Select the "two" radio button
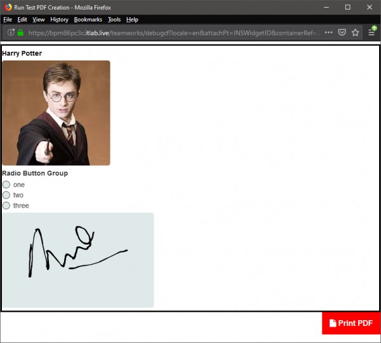Image resolution: width=381 pixels, height=343 pixels. click(x=6, y=195)
